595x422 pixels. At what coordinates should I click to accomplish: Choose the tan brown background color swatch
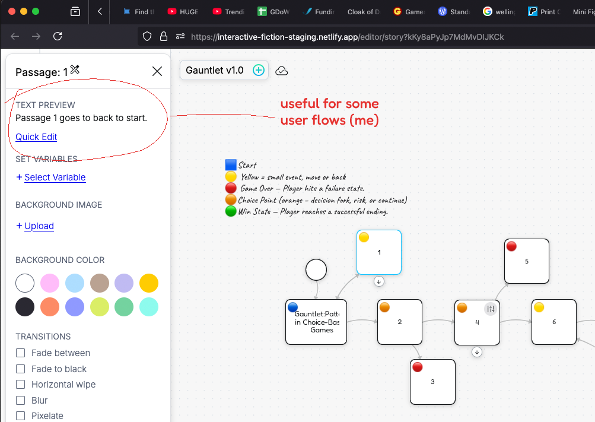100,283
